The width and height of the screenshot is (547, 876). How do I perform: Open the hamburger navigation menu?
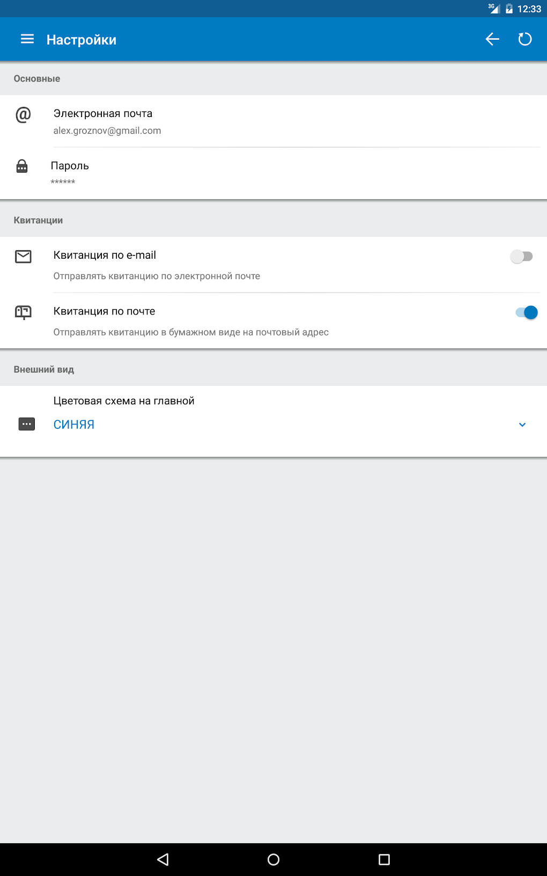[x=27, y=39]
